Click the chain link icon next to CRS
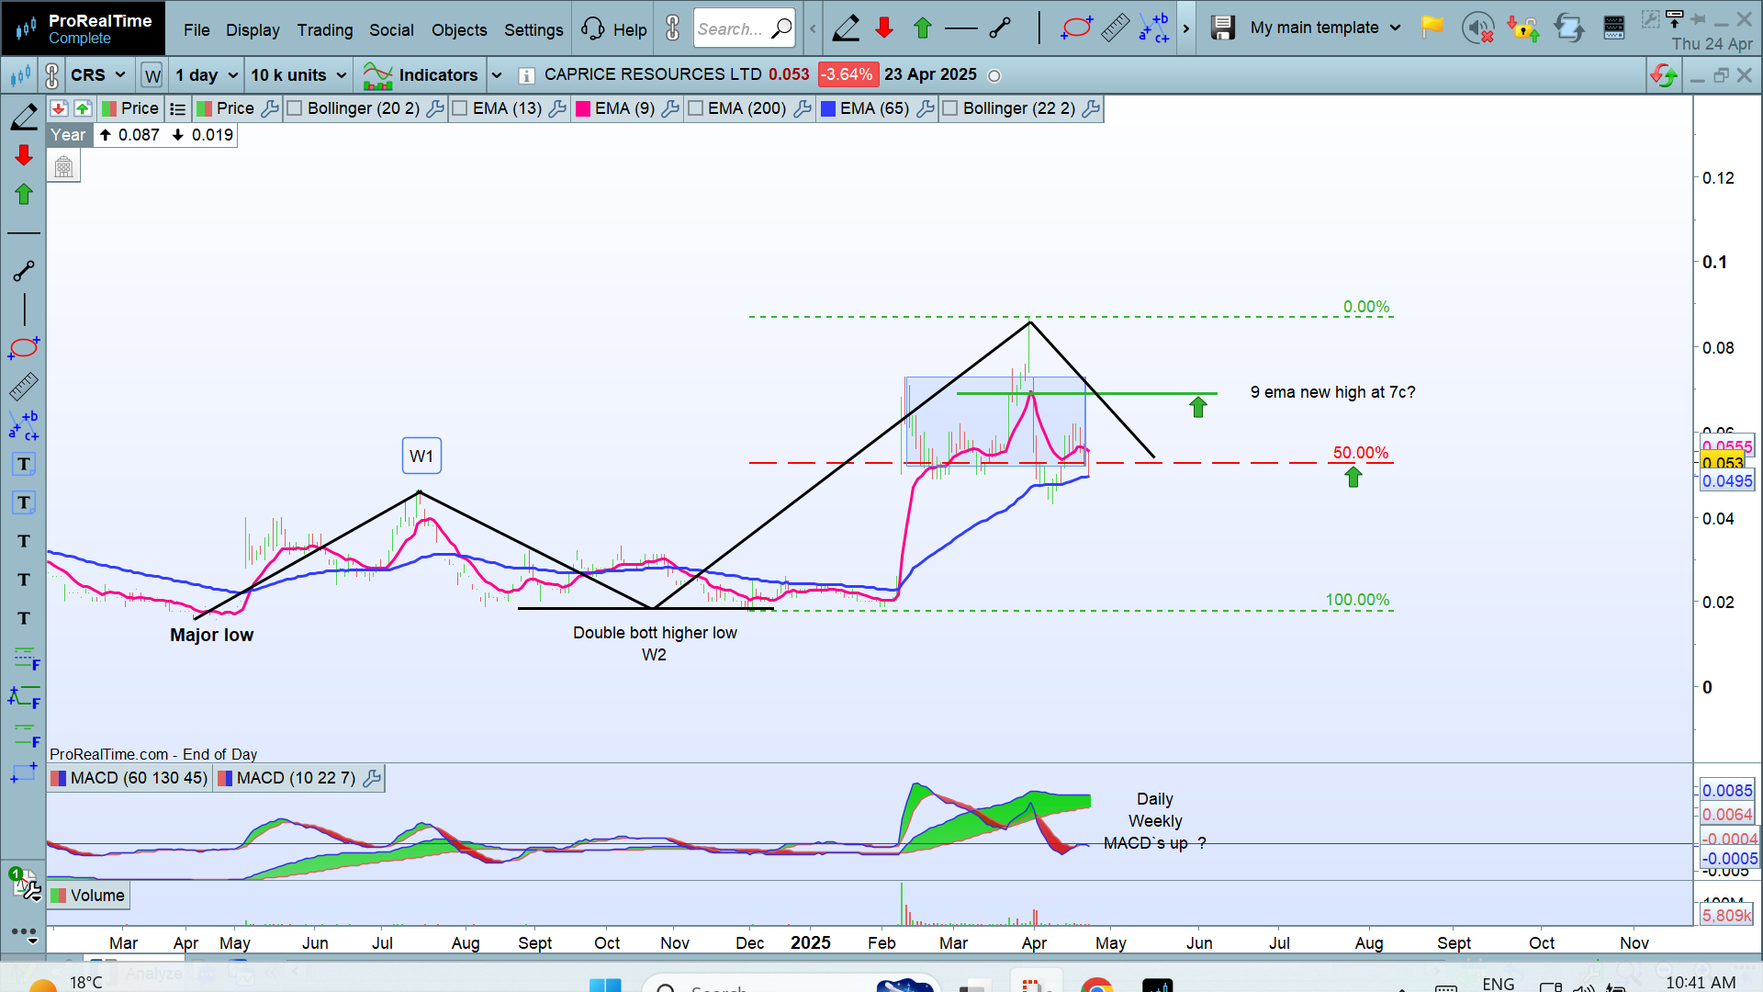 [52, 75]
